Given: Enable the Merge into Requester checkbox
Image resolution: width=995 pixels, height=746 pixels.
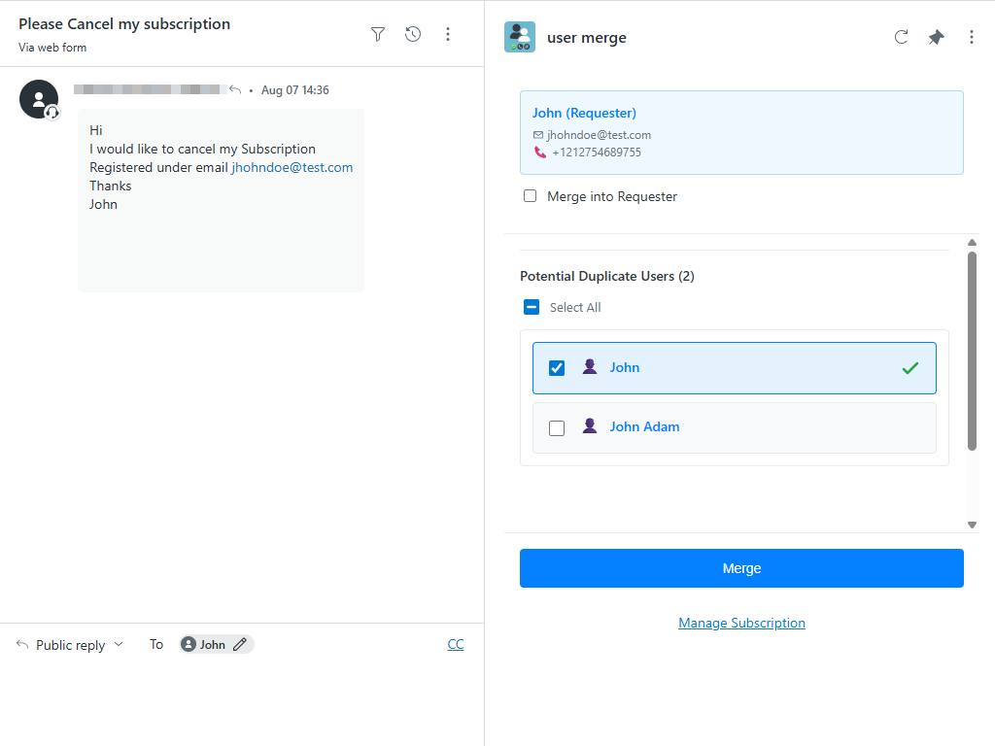Looking at the screenshot, I should pyautogui.click(x=530, y=195).
